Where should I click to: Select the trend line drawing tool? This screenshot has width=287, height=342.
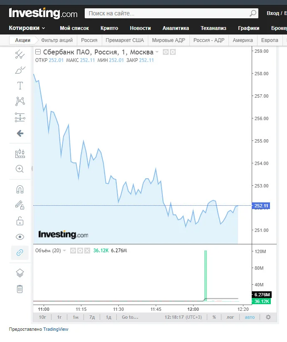click(20, 54)
